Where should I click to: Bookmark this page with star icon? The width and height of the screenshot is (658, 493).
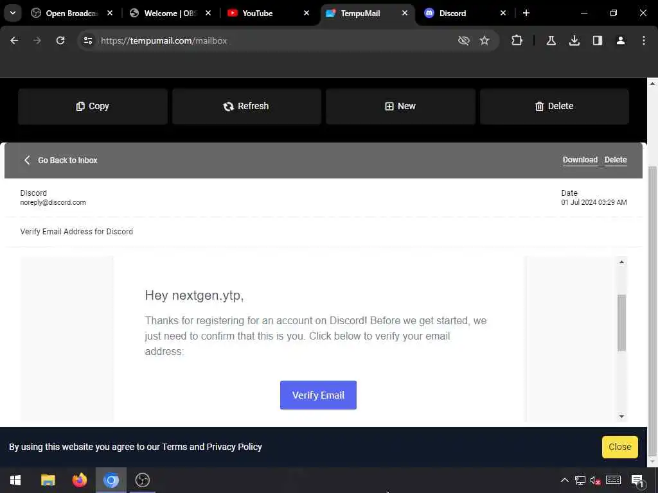click(485, 40)
